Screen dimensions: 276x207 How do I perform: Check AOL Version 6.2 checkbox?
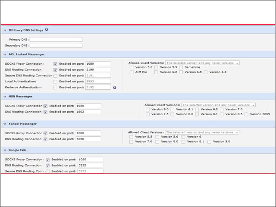156,72
